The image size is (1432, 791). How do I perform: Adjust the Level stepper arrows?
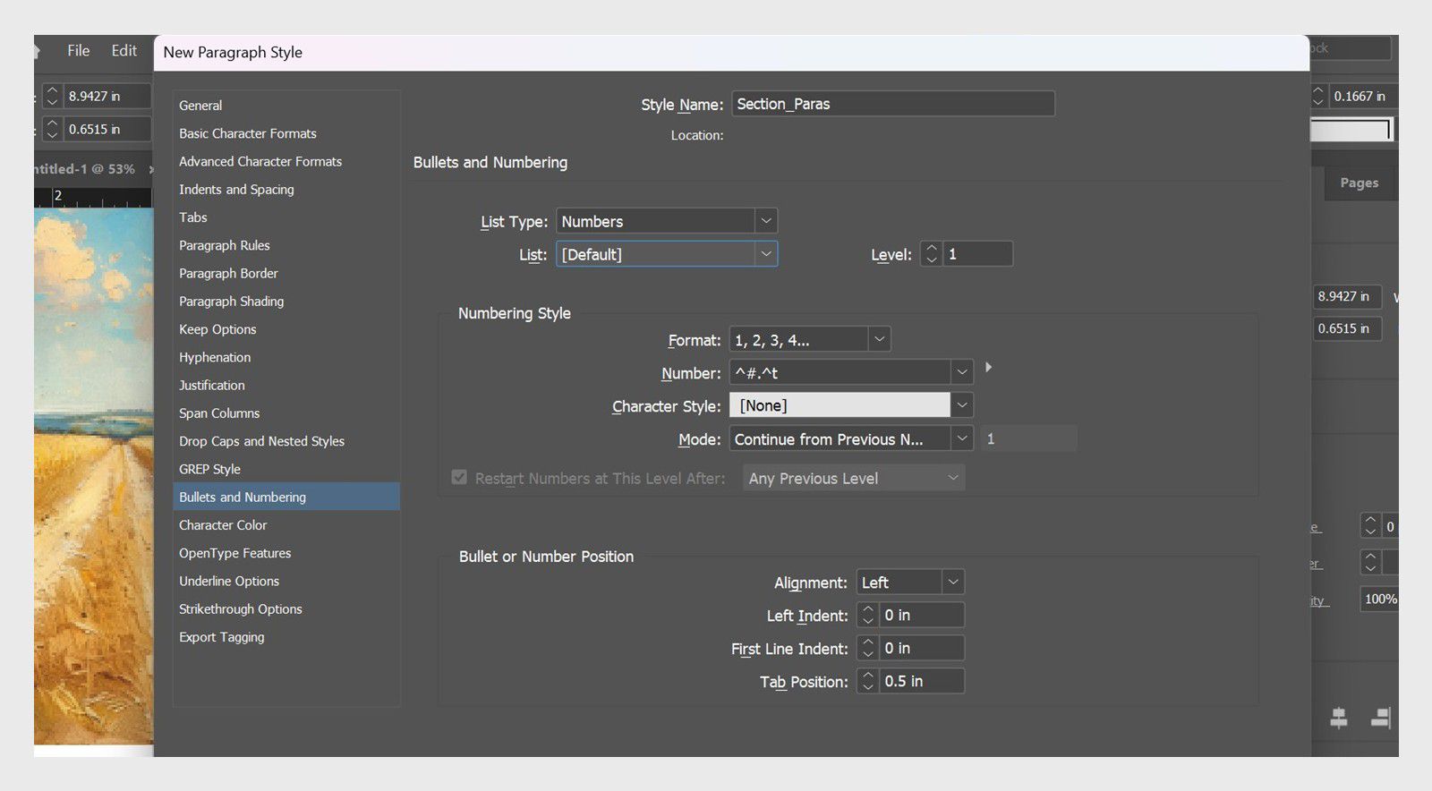[x=932, y=254]
